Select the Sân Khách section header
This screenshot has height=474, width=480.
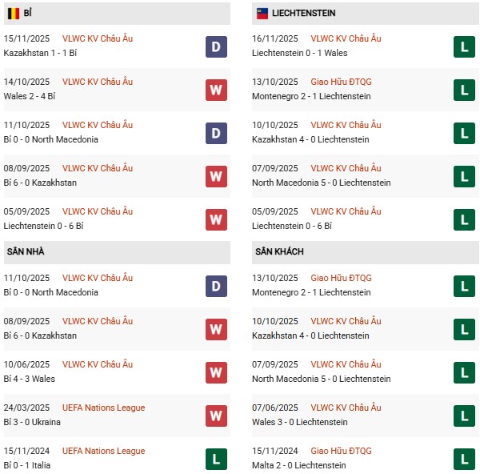(x=279, y=251)
